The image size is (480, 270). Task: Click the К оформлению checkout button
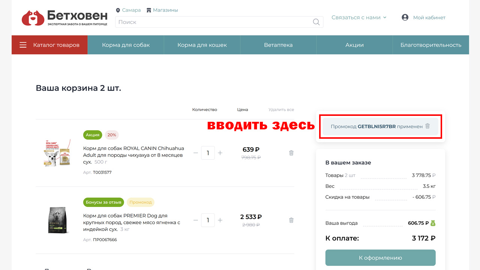pos(380,258)
